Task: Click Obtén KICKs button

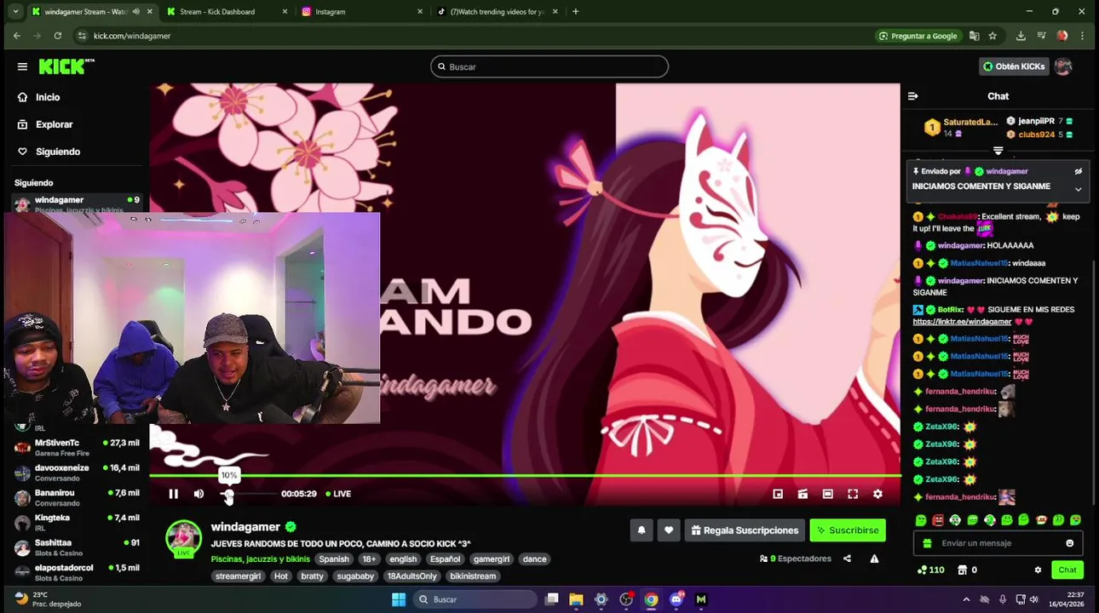Action: (1014, 66)
